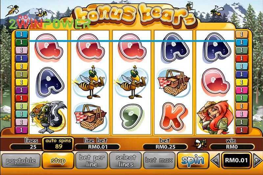
Task: Click the red K symbol
Action: [x=173, y=117]
